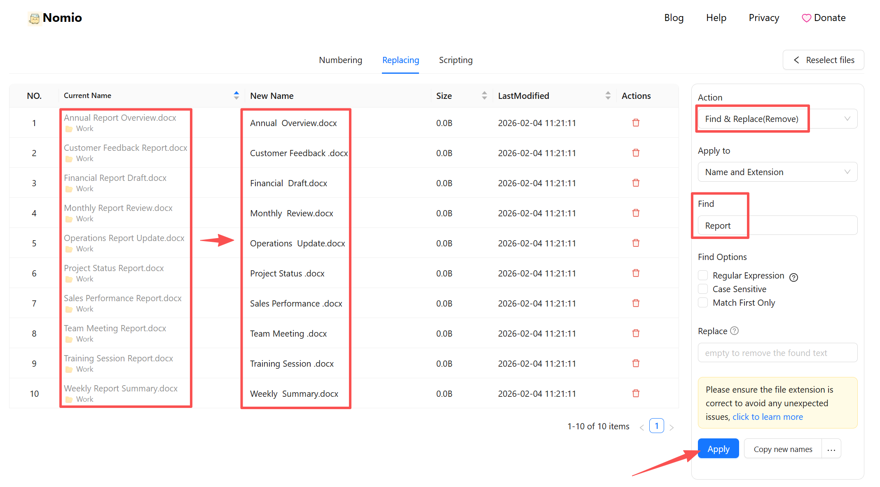
Task: Remove the Operations Report Update file entry
Action: [636, 243]
